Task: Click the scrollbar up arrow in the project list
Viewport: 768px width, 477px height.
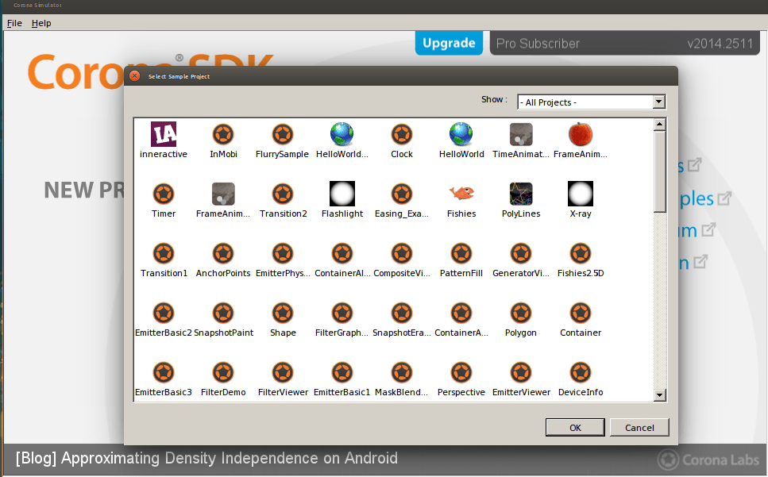Action: tap(660, 125)
